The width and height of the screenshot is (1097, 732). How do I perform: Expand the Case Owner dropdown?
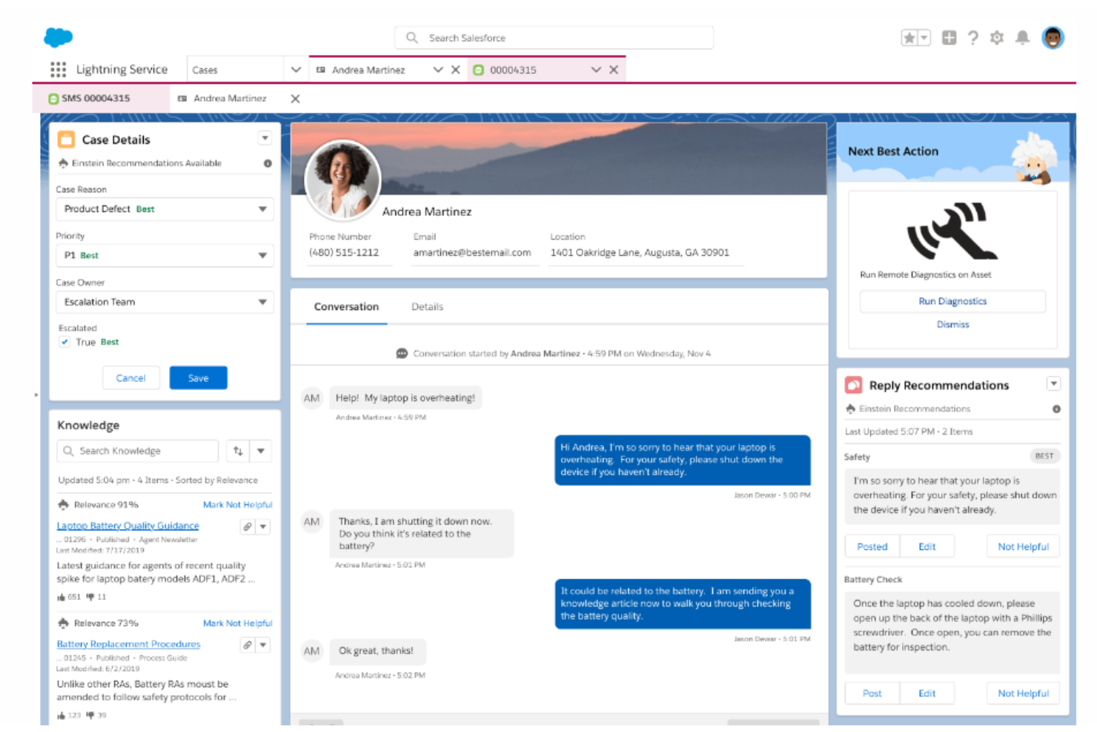pyautogui.click(x=262, y=302)
